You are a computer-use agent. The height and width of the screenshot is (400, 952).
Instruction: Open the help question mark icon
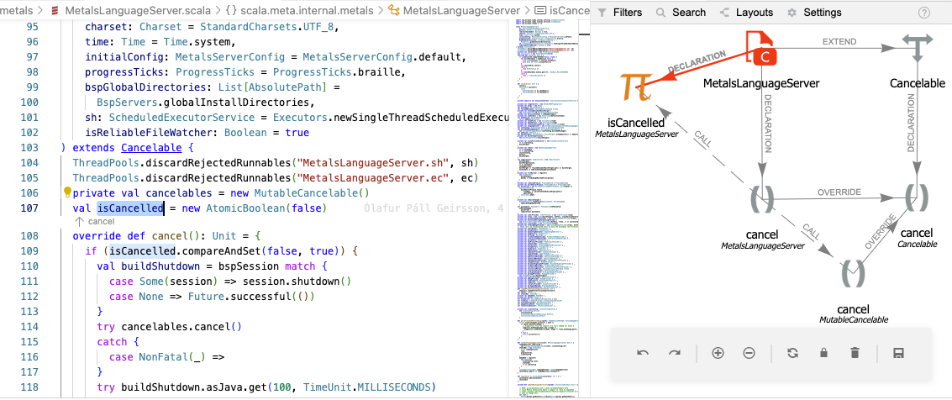click(924, 12)
